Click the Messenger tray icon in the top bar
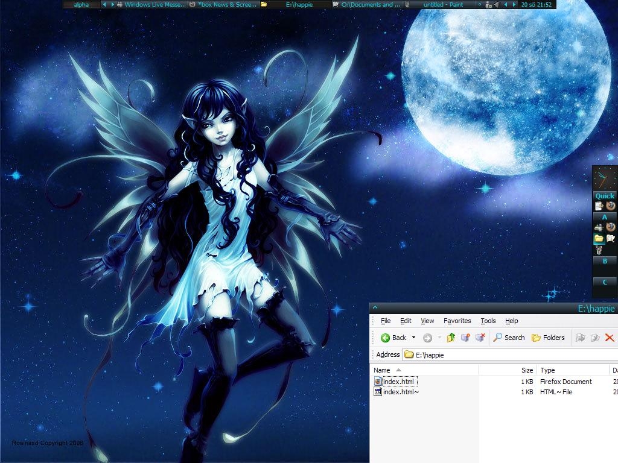618x463 pixels. tap(489, 5)
